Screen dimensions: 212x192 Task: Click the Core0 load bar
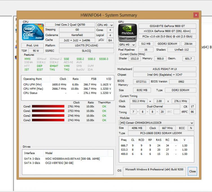(x=48, y=106)
